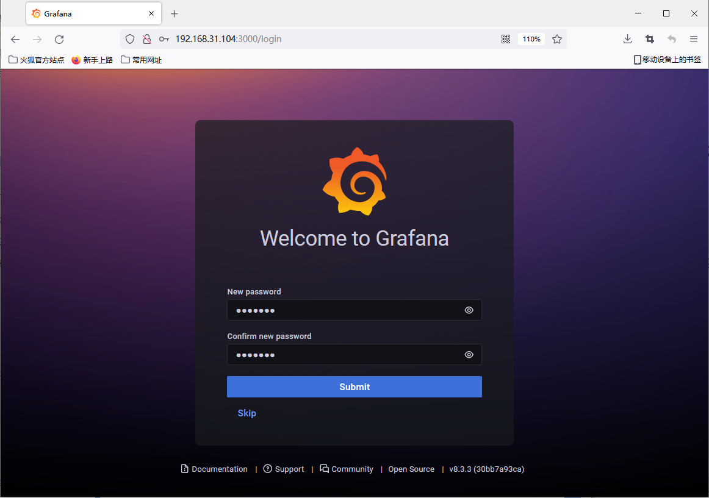This screenshot has height=498, width=709.
Task: Open the 常用网址 bookmarks folder
Action: (142, 60)
